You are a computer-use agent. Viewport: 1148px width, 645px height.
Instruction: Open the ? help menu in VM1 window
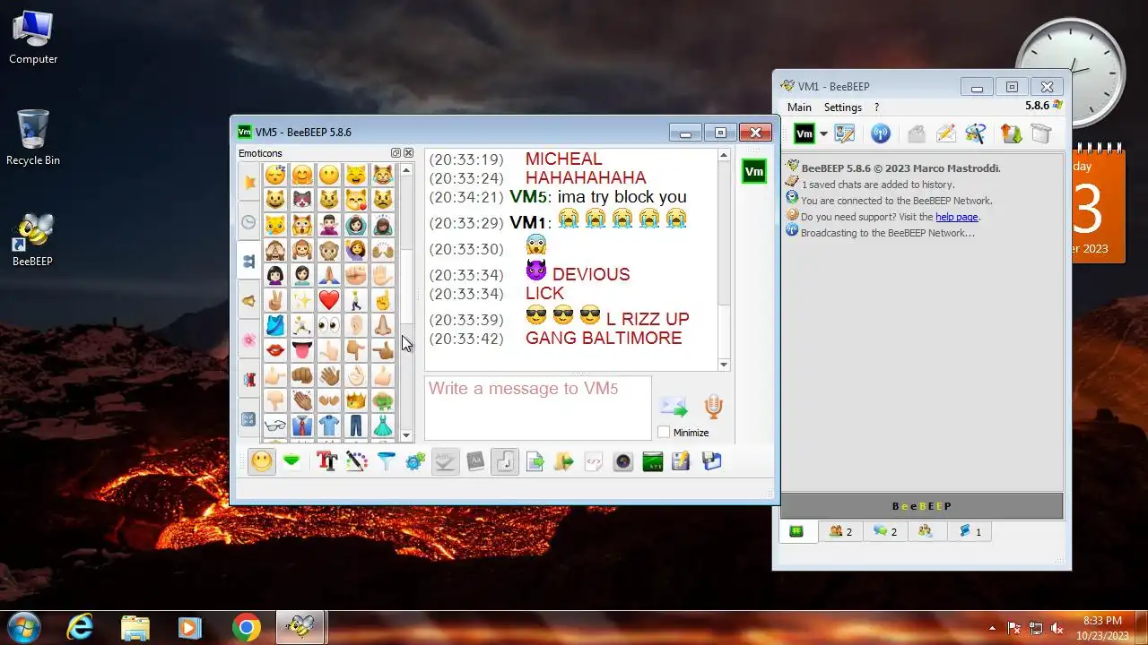coord(876,107)
